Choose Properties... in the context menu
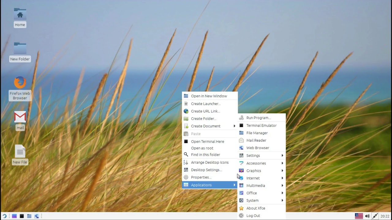This screenshot has width=392, height=220. [x=210, y=177]
